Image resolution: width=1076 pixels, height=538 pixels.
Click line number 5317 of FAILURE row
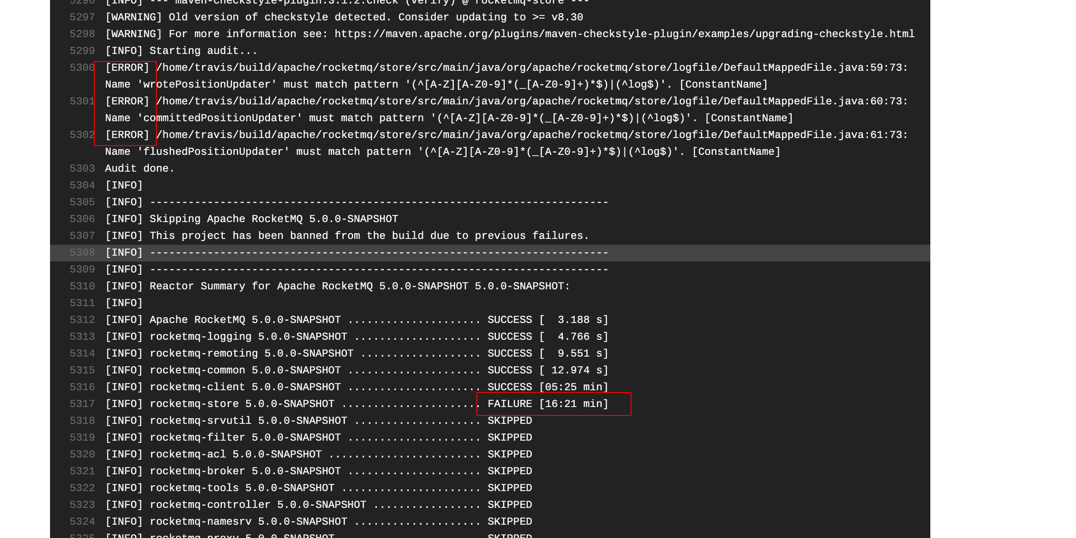click(x=82, y=404)
